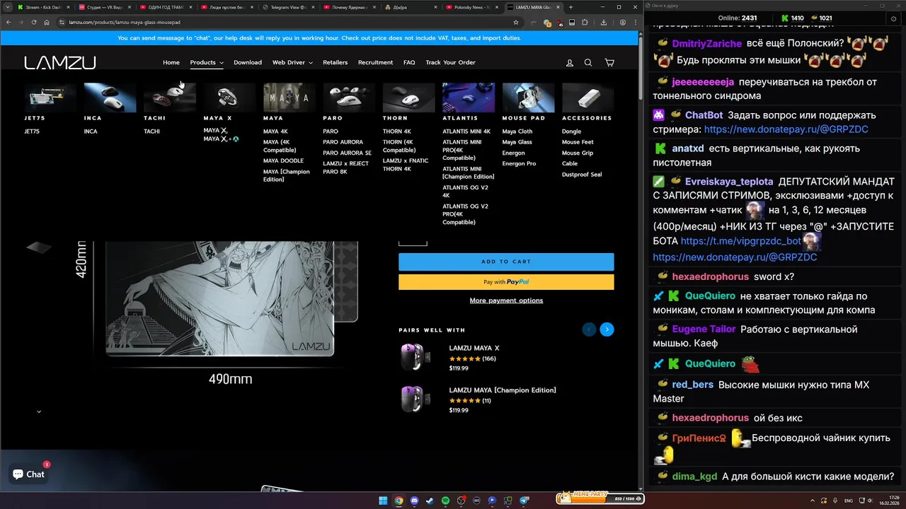Bookmark this page with the star icon
The height and width of the screenshot is (509, 906).
click(515, 22)
